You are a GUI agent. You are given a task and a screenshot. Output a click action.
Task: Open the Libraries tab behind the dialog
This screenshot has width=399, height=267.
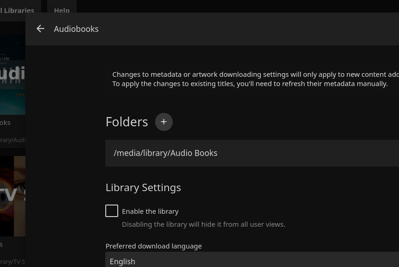click(x=18, y=9)
